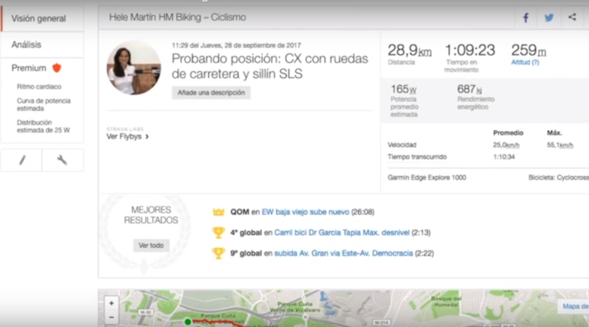Open Curva de potencia estimada
589x327 pixels.
point(44,104)
